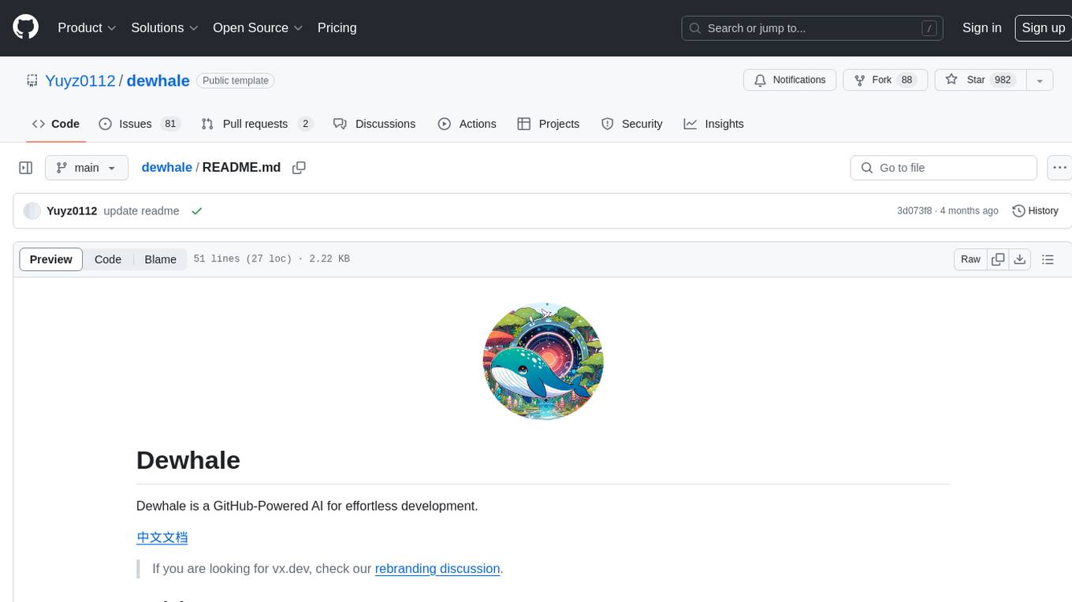Viewport: 1072px width, 602px height.
Task: View the commit check status checkmark
Action: click(x=196, y=211)
